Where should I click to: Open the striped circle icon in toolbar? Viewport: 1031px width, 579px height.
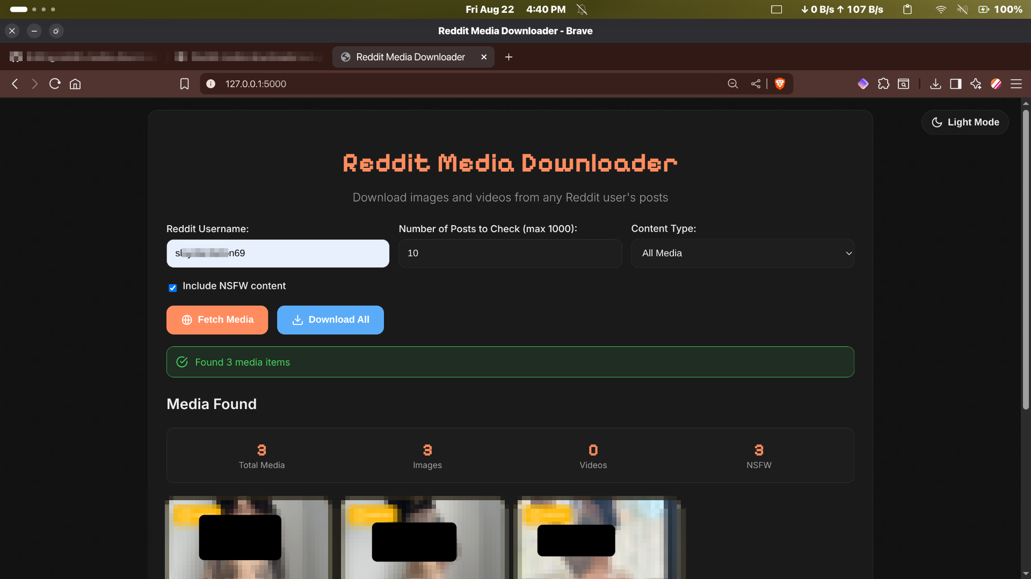point(996,84)
